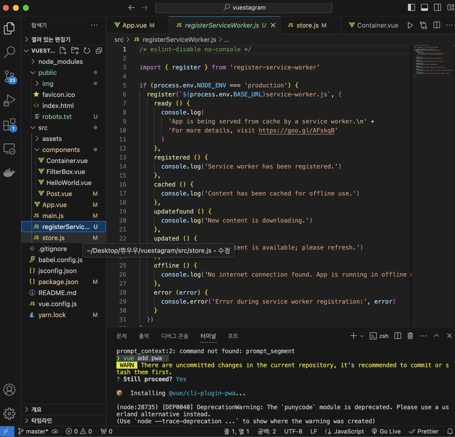
Task: Create a new folder in explorer
Action: tap(75, 51)
